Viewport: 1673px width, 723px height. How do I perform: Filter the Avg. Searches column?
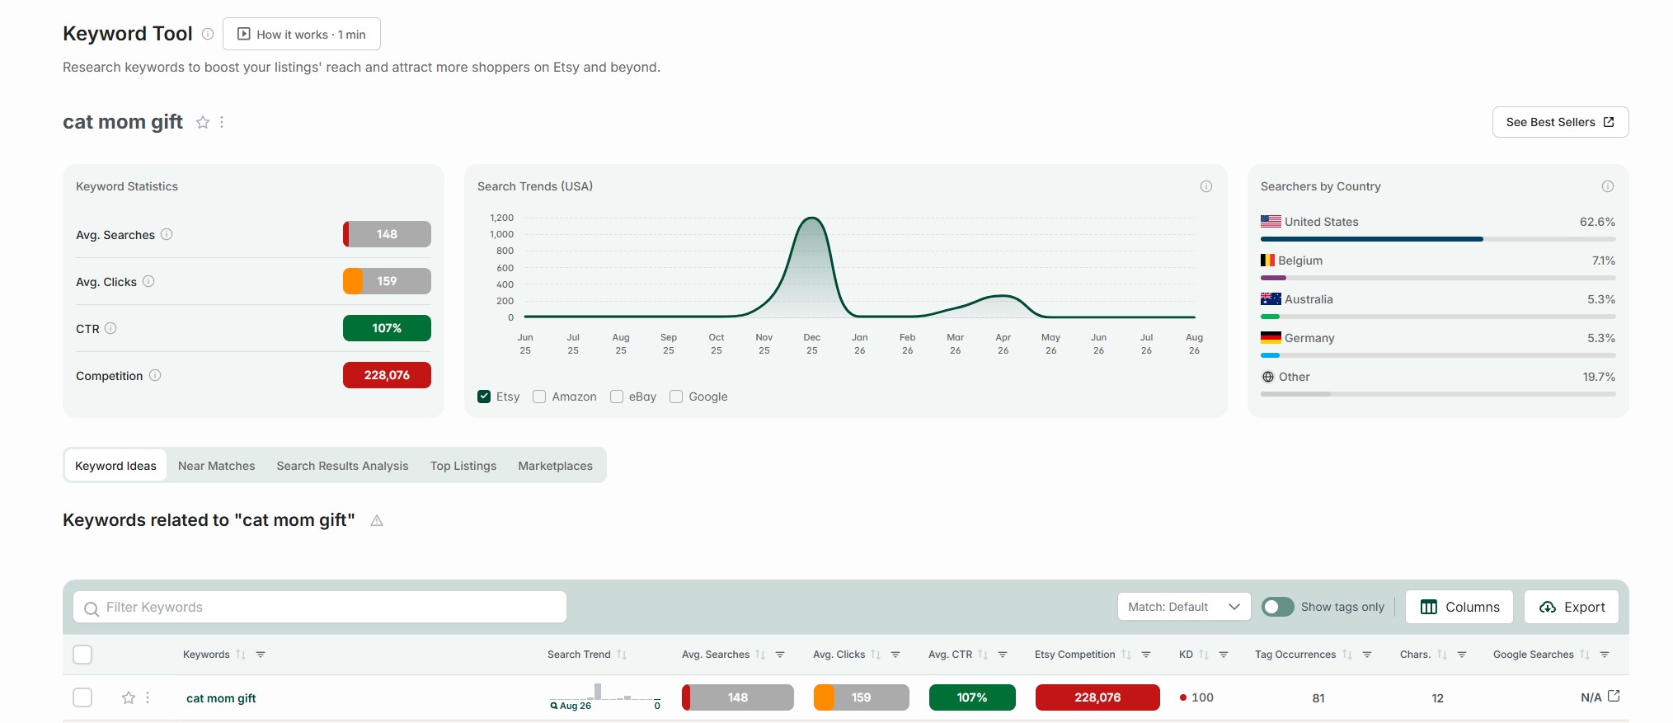coord(780,655)
